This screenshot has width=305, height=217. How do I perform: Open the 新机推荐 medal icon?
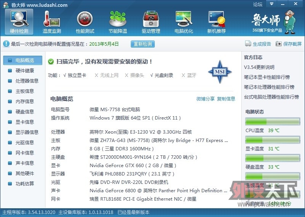pyautogui.click(x=217, y=19)
